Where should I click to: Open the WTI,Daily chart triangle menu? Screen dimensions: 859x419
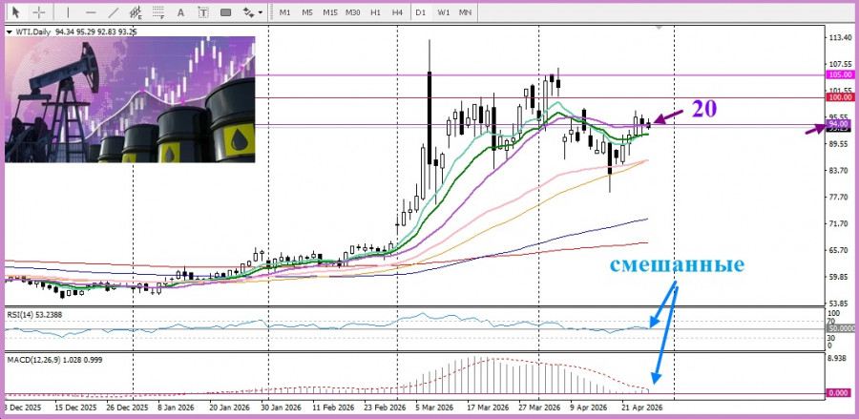click(x=10, y=32)
